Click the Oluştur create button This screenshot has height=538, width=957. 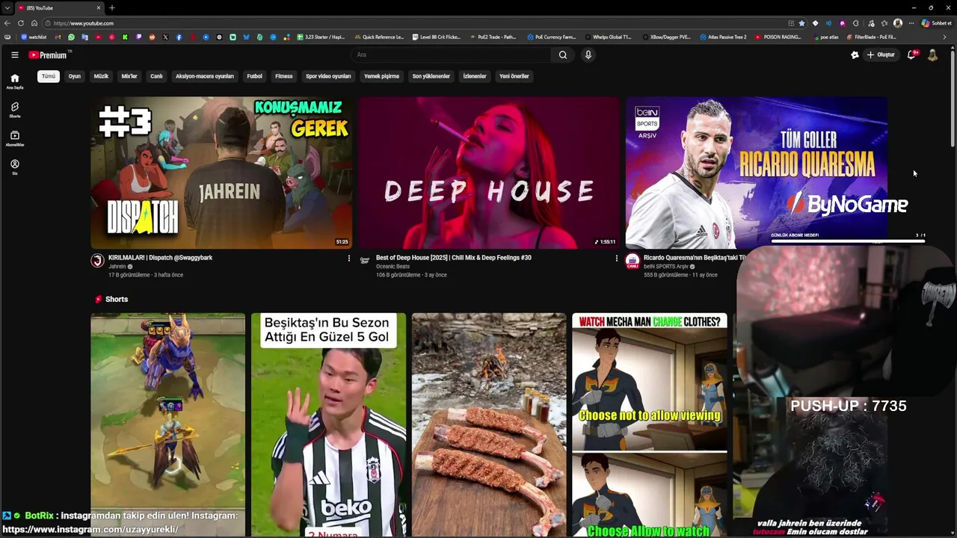click(881, 55)
